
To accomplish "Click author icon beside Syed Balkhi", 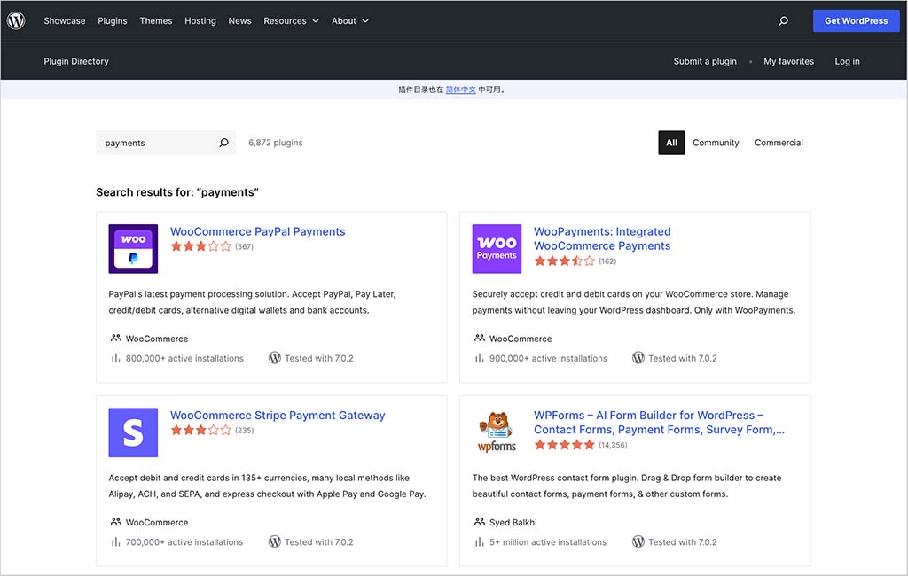I will coord(480,522).
